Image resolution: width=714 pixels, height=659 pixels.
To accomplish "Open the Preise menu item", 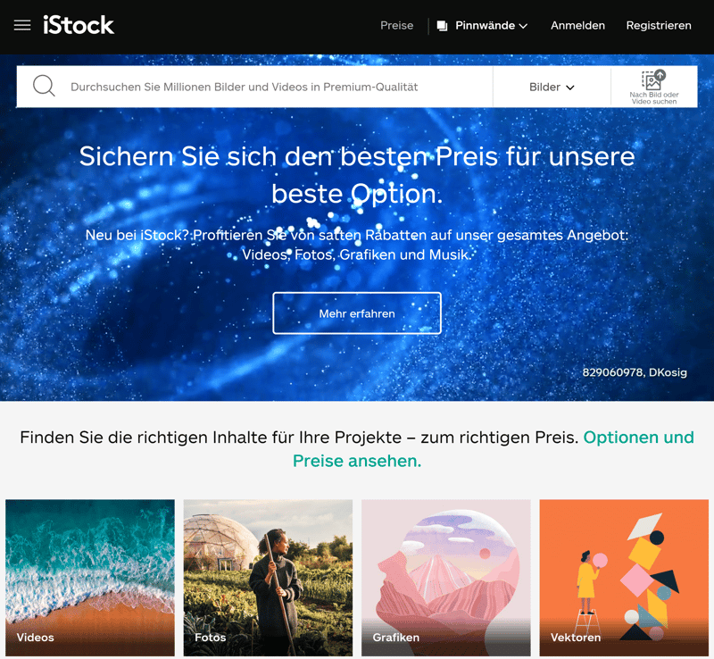I will pyautogui.click(x=396, y=26).
